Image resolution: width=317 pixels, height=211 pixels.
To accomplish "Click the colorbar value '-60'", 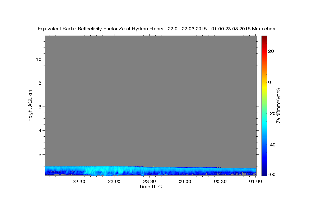I will [272, 174].
